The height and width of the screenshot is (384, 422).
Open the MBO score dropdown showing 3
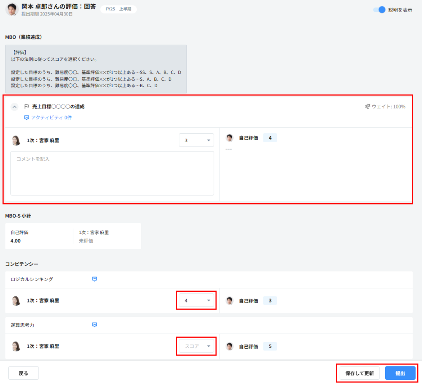(x=196, y=140)
